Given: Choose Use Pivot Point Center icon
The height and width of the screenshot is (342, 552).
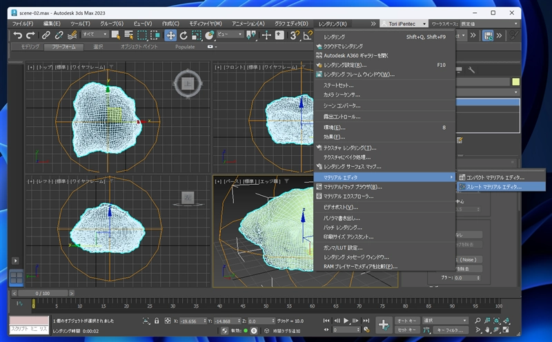Looking at the screenshot, I should point(251,35).
